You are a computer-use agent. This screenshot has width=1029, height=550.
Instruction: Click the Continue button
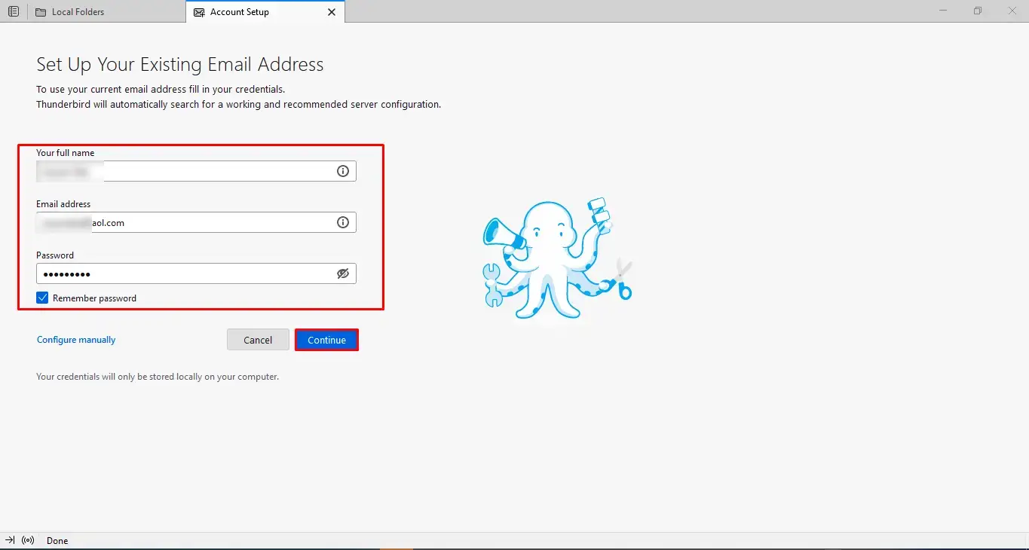coord(326,340)
